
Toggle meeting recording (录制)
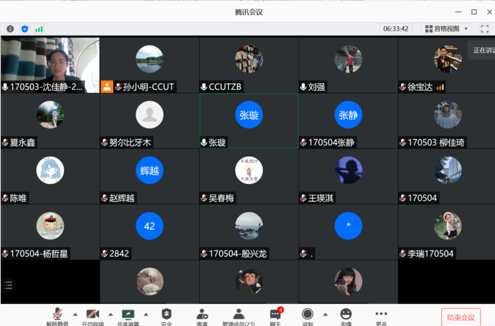308,315
